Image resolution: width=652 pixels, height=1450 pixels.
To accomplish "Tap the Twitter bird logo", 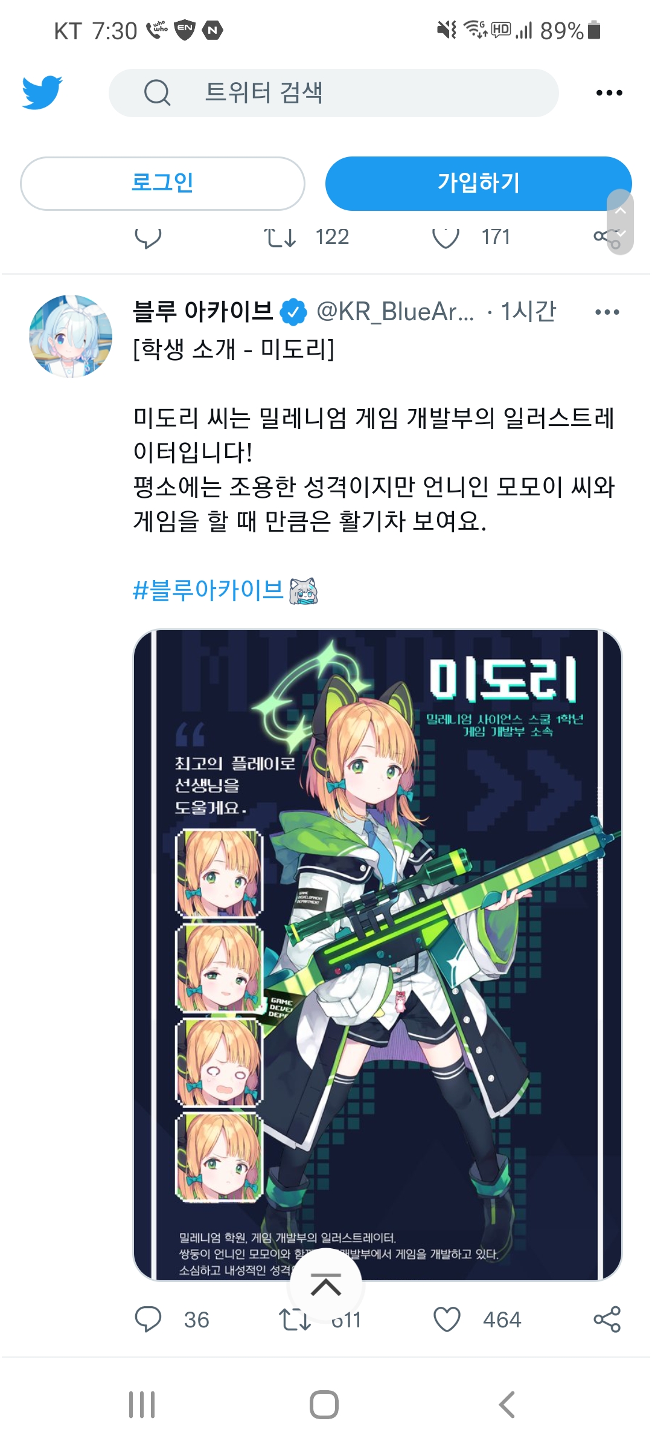I will [x=42, y=92].
